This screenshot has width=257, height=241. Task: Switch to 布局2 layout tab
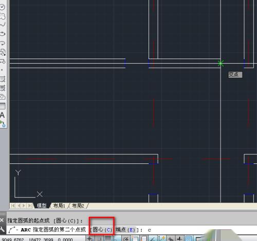(x=78, y=206)
